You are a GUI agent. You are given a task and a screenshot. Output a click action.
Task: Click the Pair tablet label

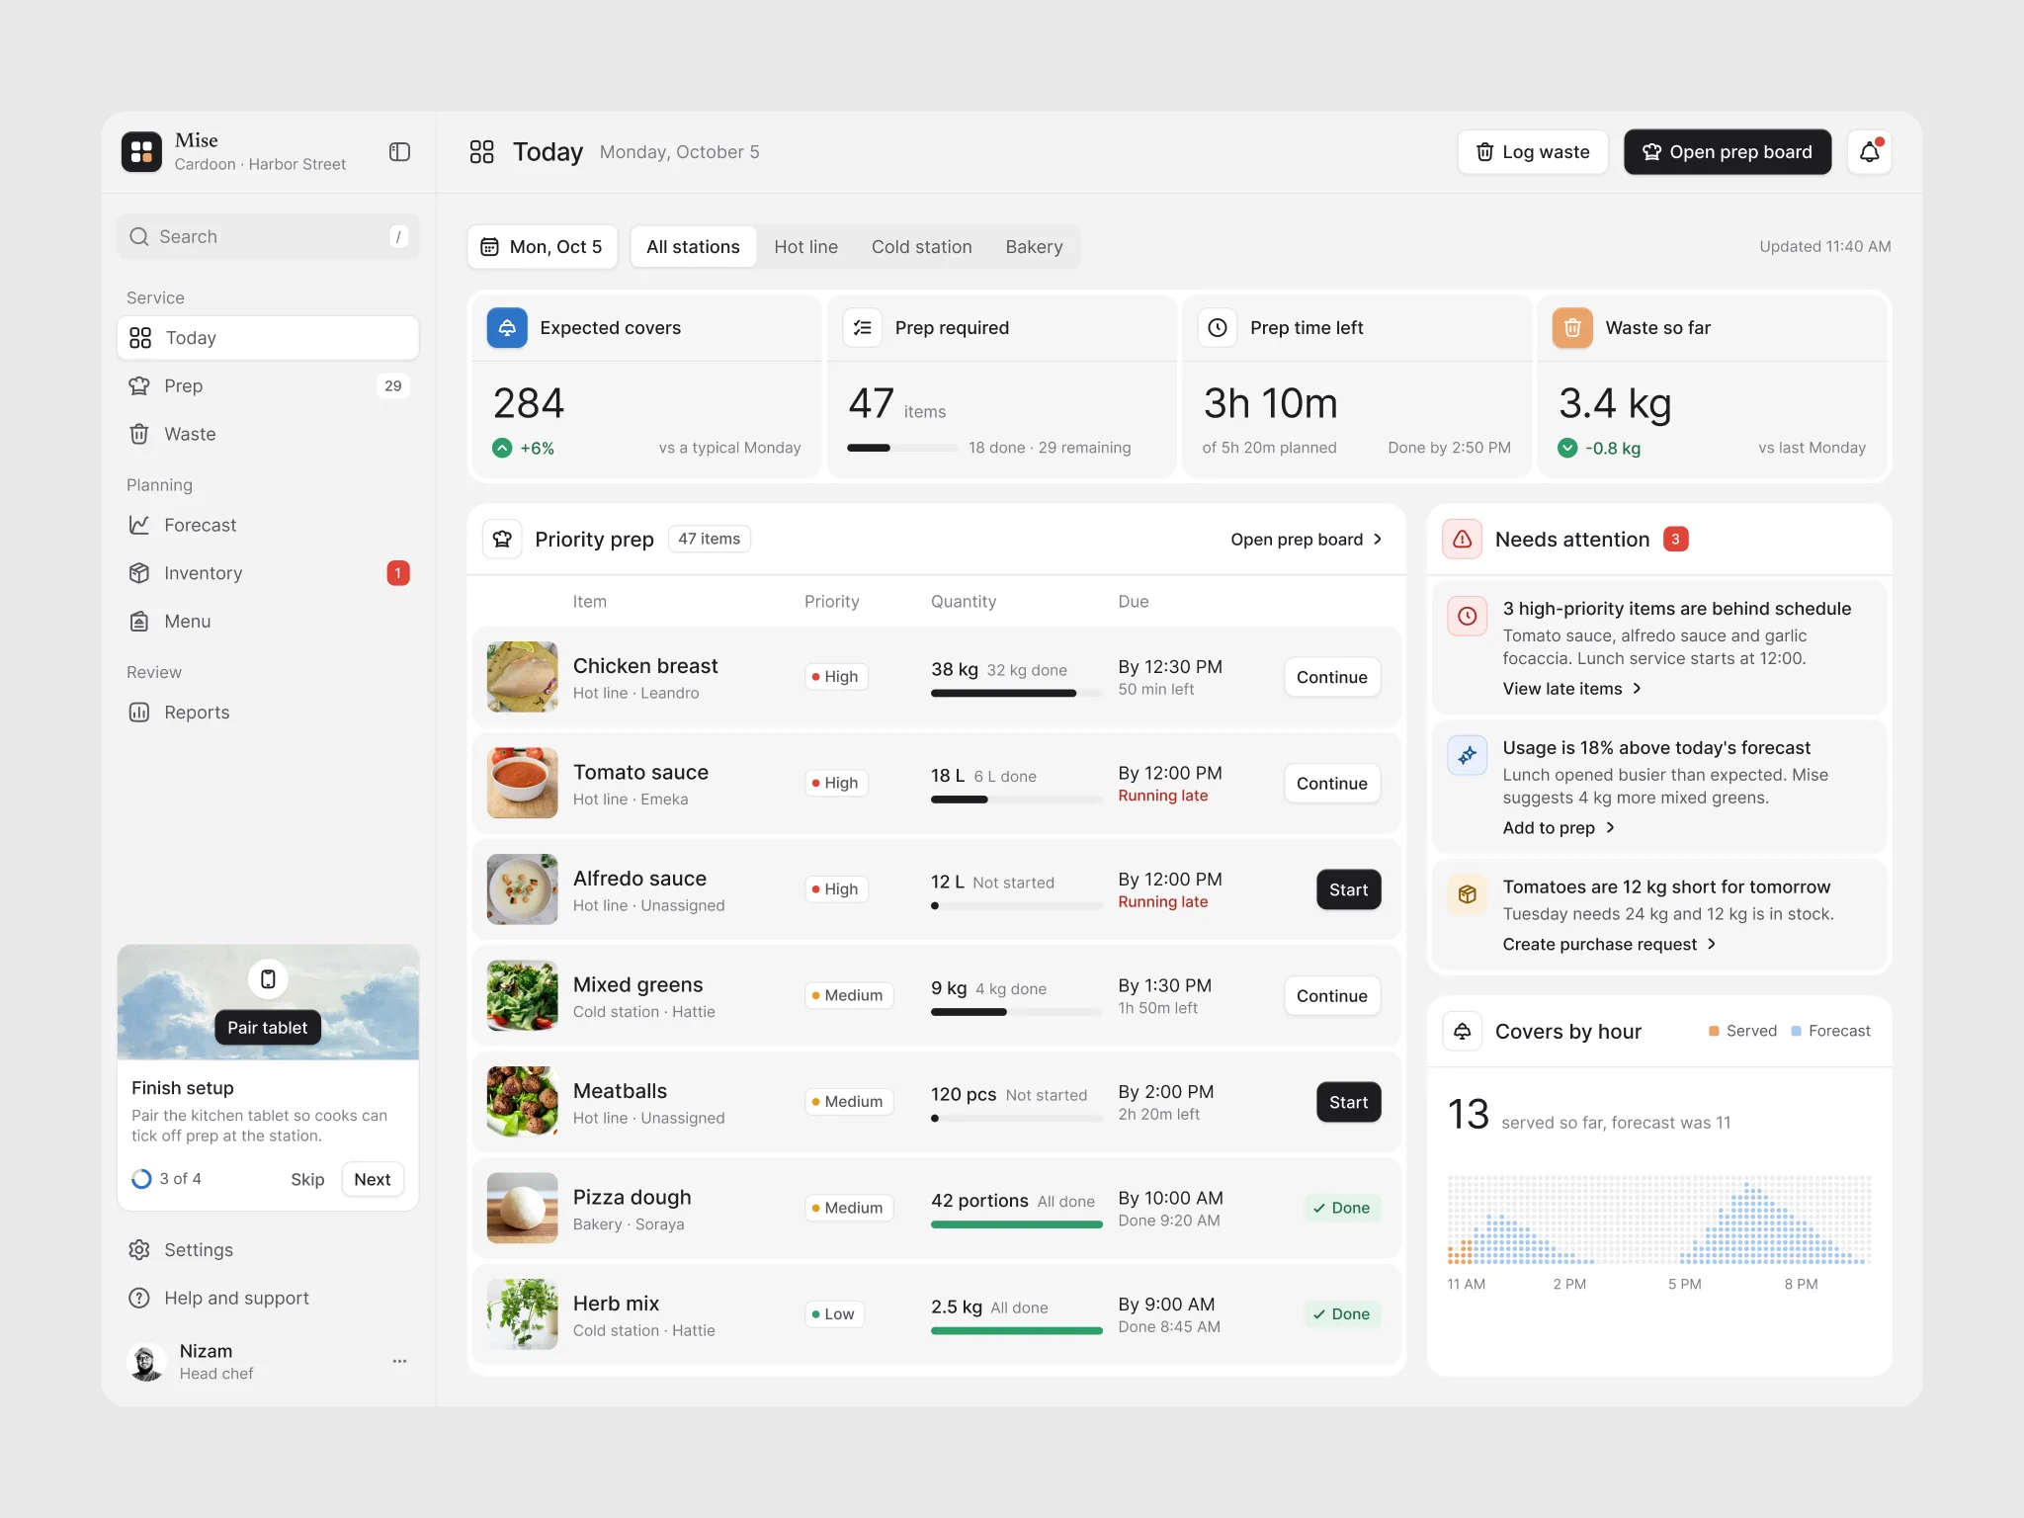point(268,1027)
